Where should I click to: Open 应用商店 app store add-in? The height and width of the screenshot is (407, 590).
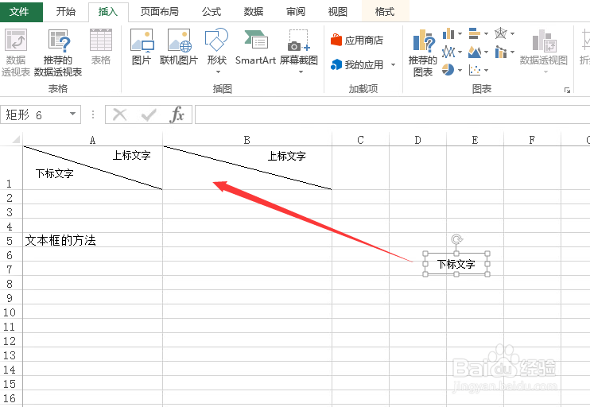click(x=357, y=40)
